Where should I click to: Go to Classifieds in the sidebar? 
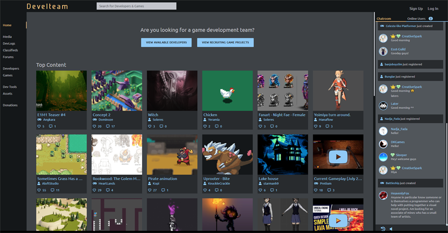(x=10, y=50)
